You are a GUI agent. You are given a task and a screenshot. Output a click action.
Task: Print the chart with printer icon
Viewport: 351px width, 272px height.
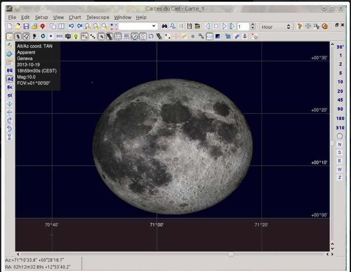pos(34,26)
